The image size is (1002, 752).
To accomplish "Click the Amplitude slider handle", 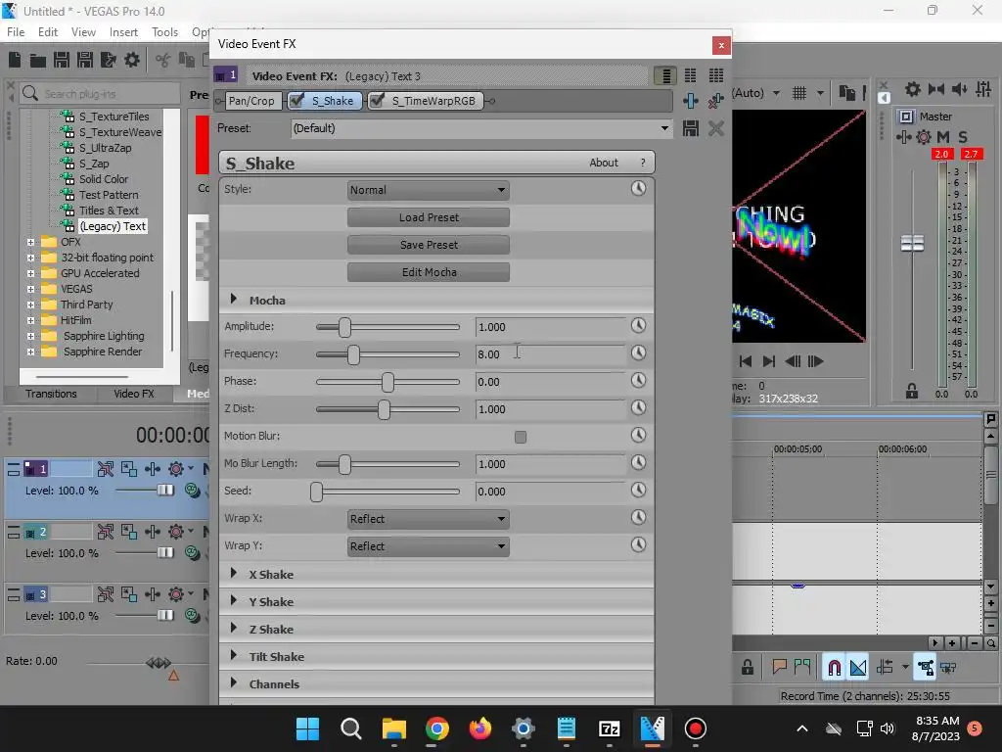I will pos(345,327).
